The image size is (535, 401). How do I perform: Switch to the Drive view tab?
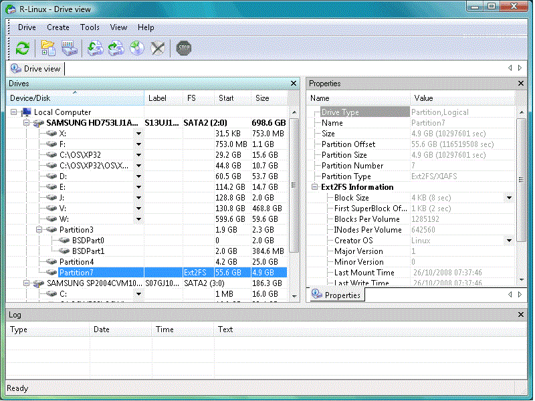pyautogui.click(x=35, y=68)
